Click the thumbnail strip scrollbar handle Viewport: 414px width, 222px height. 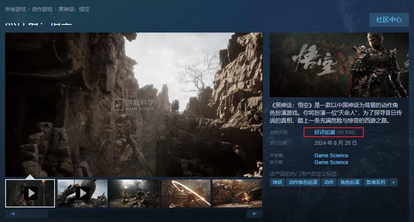pyautogui.click(x=34, y=213)
